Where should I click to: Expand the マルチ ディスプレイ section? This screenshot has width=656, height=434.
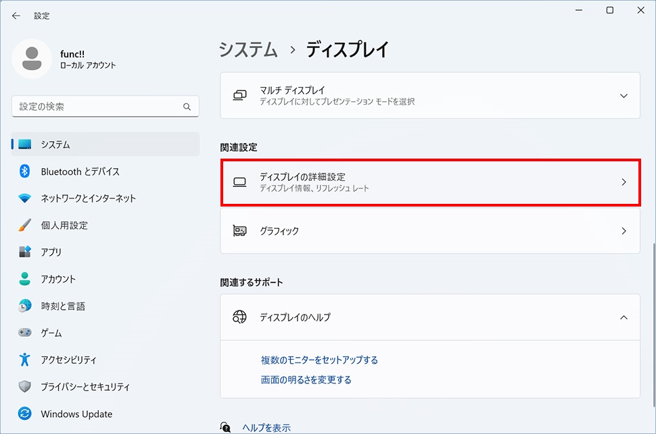coord(623,95)
